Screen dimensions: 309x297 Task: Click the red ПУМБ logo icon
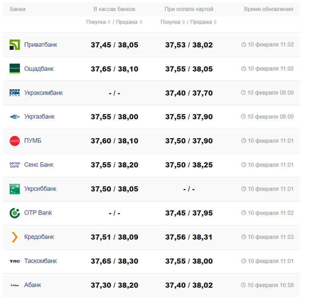(x=15, y=141)
